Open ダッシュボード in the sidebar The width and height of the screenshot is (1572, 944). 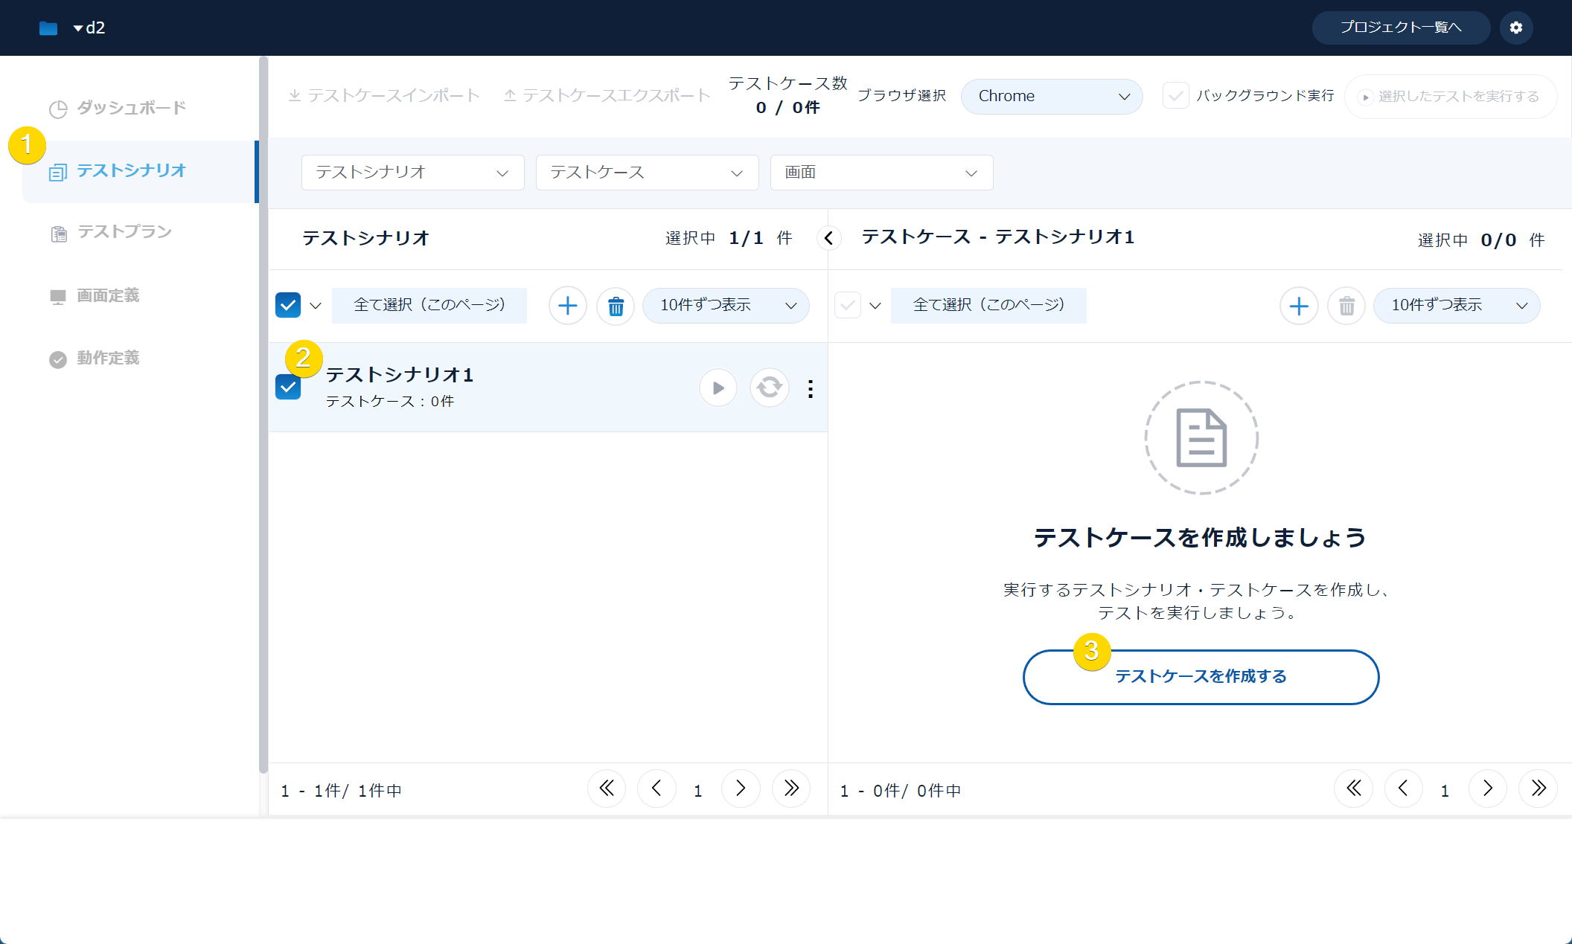pos(131,108)
